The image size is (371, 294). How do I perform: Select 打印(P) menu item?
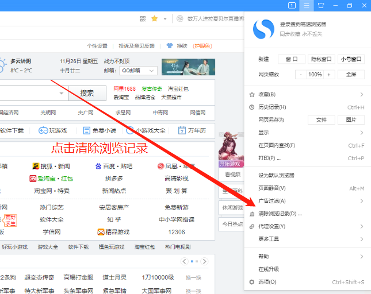point(307,158)
